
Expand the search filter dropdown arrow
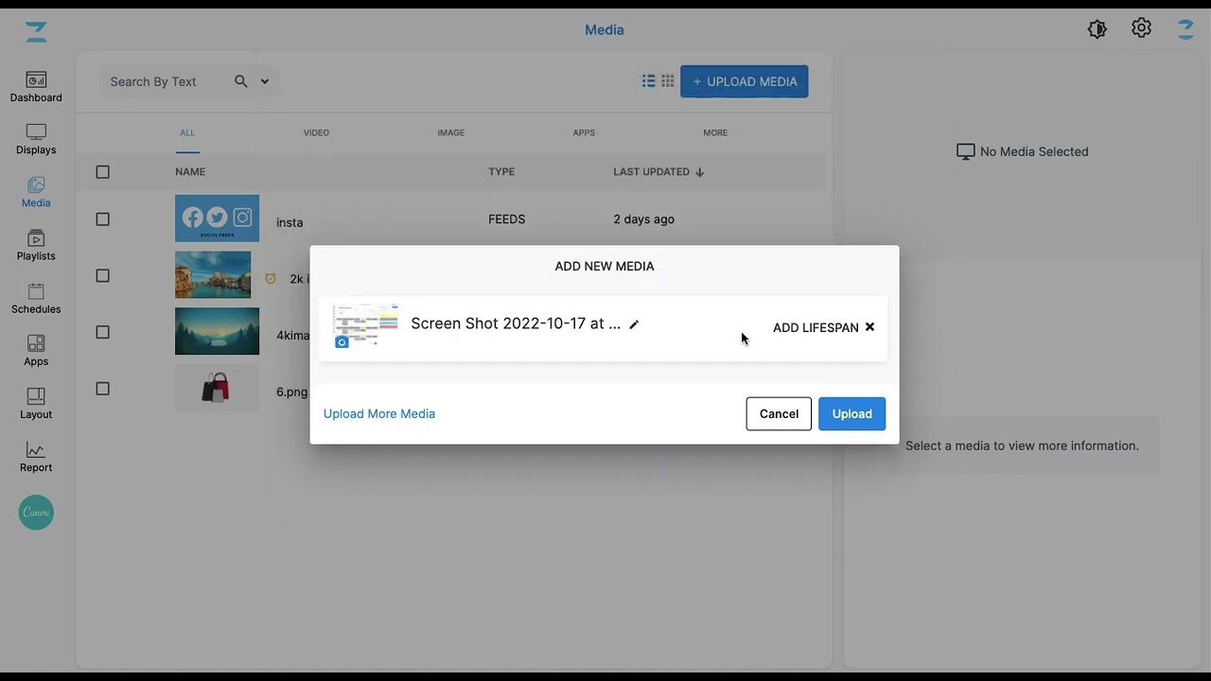[265, 81]
